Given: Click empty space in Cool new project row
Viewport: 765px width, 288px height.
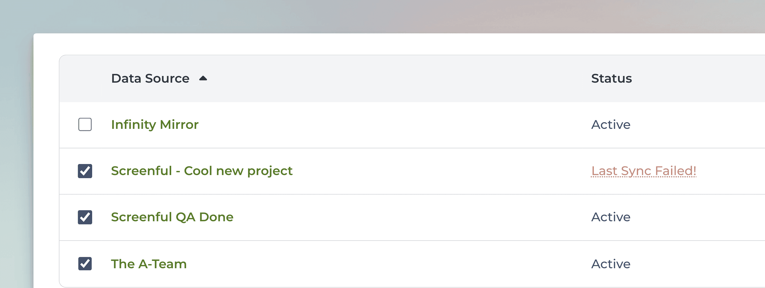Looking at the screenshot, I should pyautogui.click(x=440, y=171).
